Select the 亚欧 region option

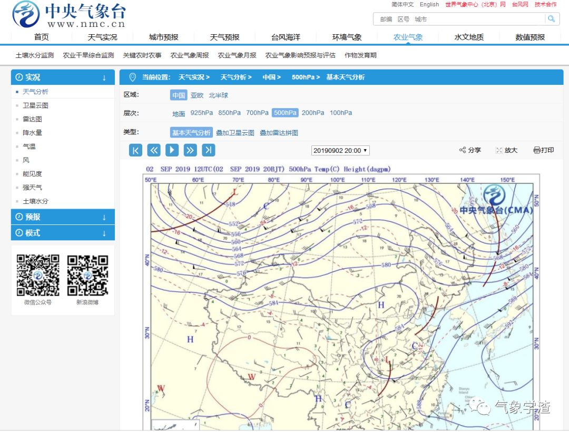(x=197, y=95)
